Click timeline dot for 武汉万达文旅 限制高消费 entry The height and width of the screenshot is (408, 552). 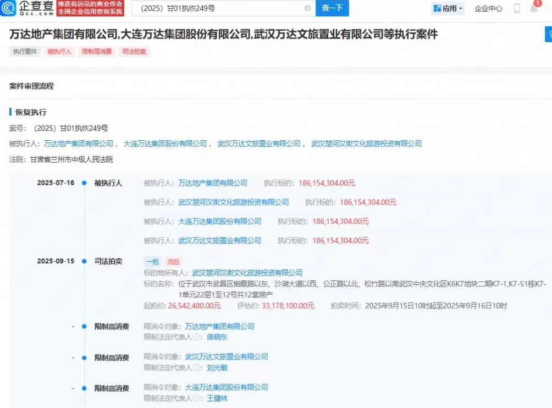[x=84, y=358]
